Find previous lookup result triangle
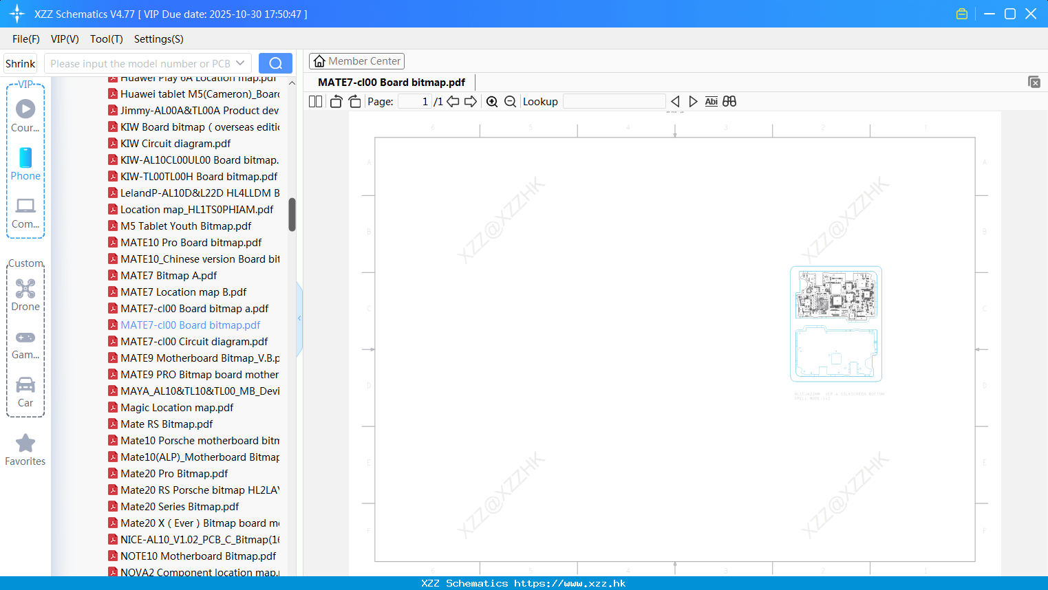 coord(675,102)
